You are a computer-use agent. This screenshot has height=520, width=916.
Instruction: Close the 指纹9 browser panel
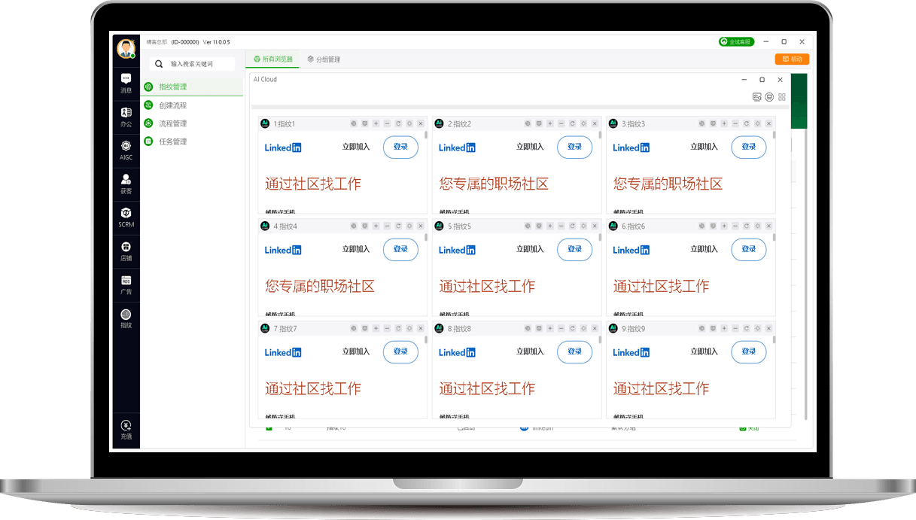(768, 328)
